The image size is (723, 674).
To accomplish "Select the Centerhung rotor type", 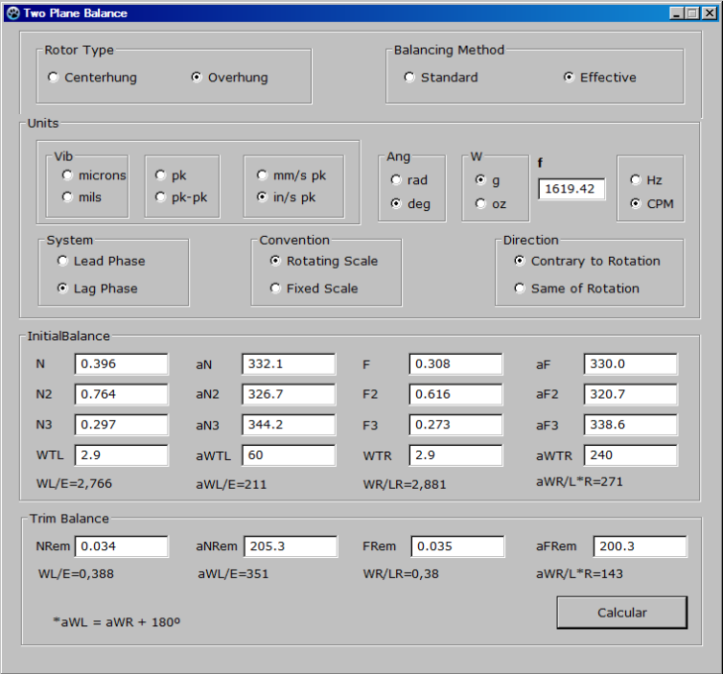I will [x=53, y=77].
